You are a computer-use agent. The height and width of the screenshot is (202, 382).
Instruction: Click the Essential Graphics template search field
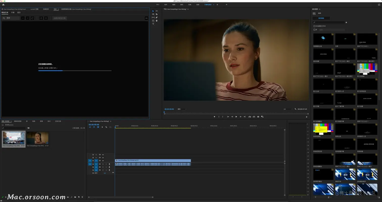click(x=329, y=22)
